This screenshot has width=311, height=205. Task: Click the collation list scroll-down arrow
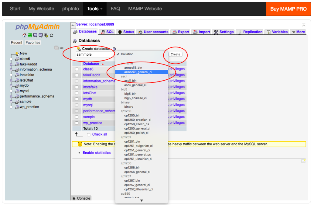142,201
